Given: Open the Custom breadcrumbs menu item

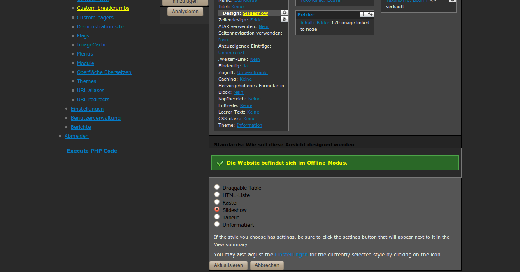Looking at the screenshot, I should (103, 8).
